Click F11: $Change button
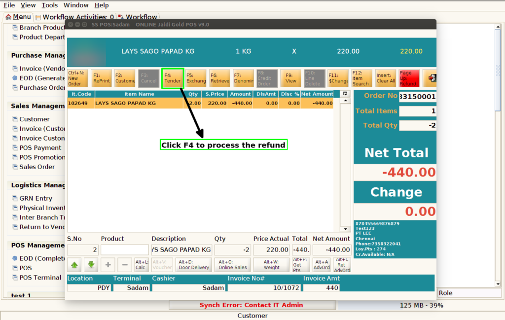The width and height of the screenshot is (505, 320). (338, 78)
